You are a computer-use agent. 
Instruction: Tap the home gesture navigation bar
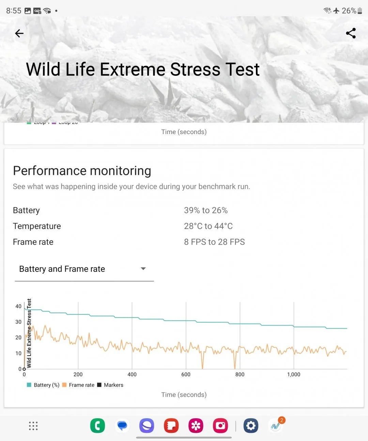click(x=184, y=438)
